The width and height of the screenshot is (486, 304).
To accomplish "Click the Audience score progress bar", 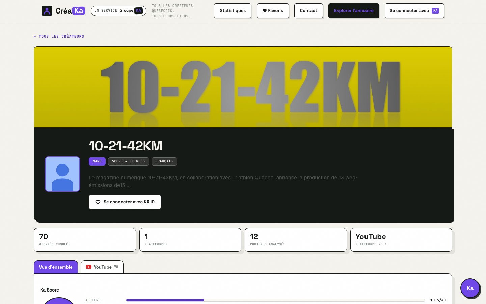I will point(275,300).
